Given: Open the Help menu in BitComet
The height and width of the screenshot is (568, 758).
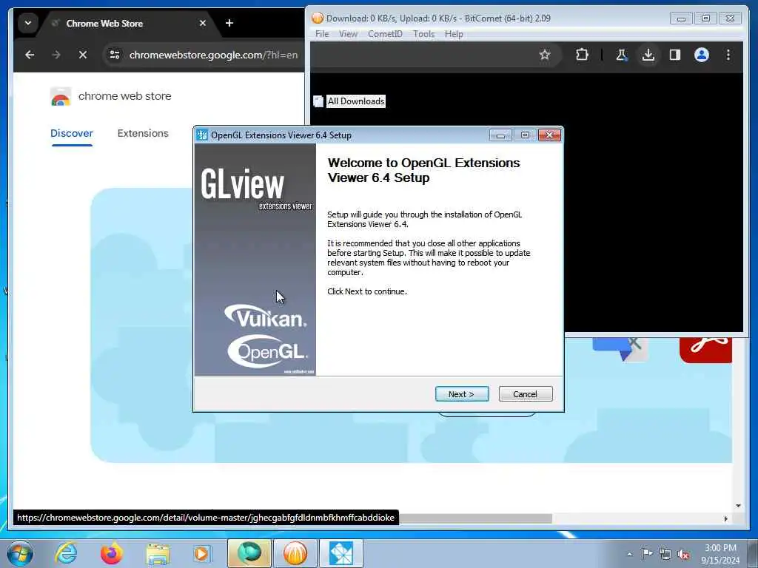Looking at the screenshot, I should [454, 34].
